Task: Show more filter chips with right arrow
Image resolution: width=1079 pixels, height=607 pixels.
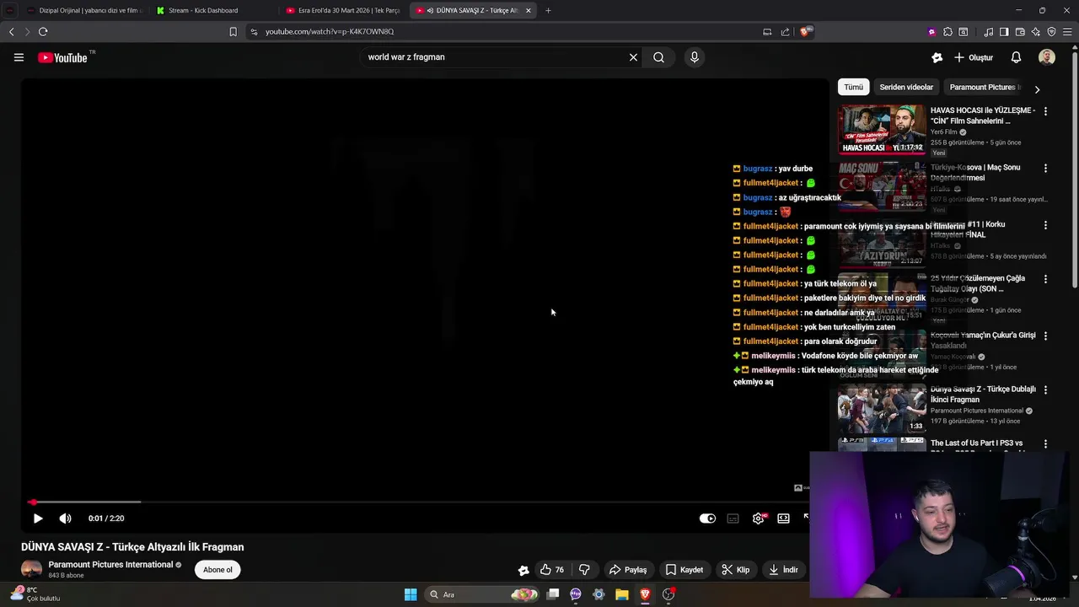Action: (x=1037, y=89)
